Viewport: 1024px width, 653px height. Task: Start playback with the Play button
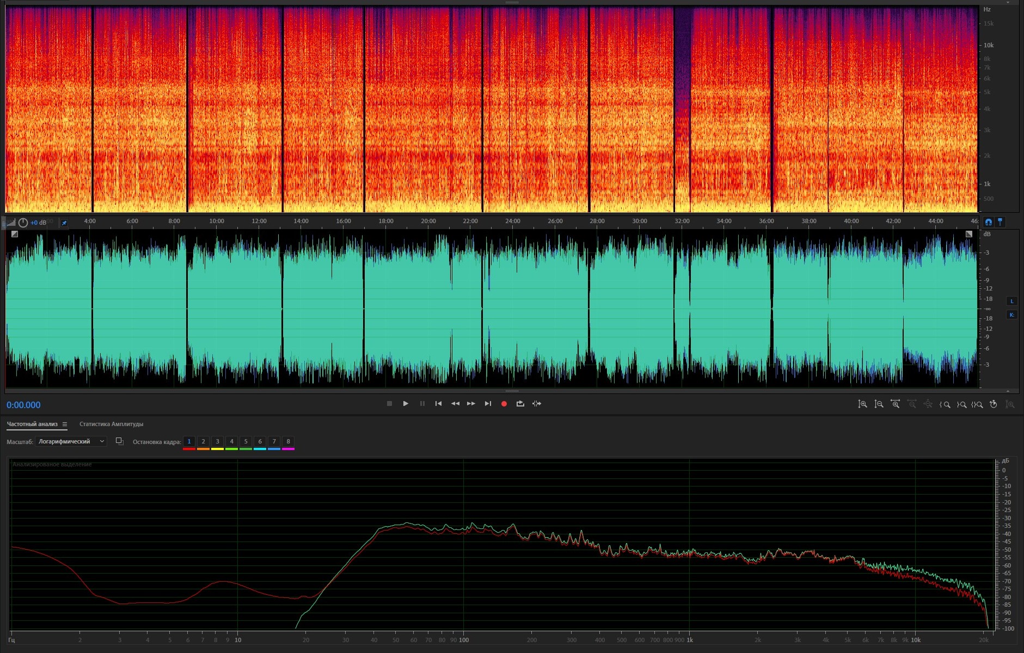406,404
